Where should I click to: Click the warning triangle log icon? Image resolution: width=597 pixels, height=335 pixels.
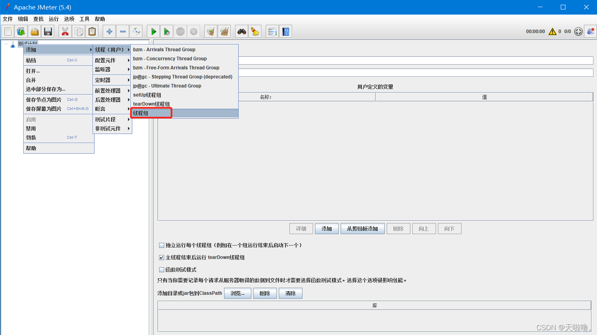pos(553,32)
